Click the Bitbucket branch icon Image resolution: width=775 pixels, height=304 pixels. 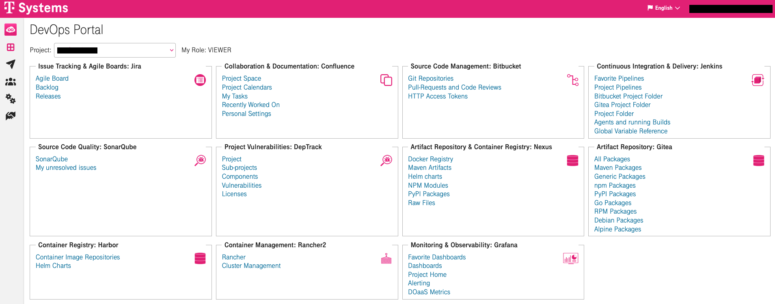pyautogui.click(x=572, y=80)
